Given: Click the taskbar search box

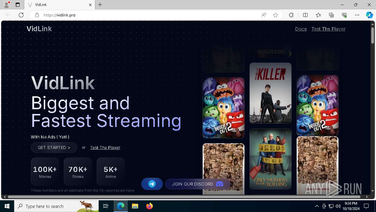Looking at the screenshot, I should coord(56,206).
